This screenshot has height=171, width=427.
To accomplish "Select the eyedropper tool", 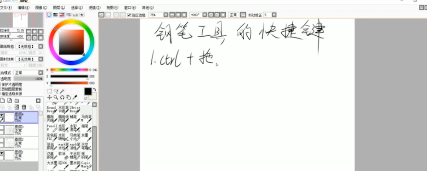I will click(74, 97).
